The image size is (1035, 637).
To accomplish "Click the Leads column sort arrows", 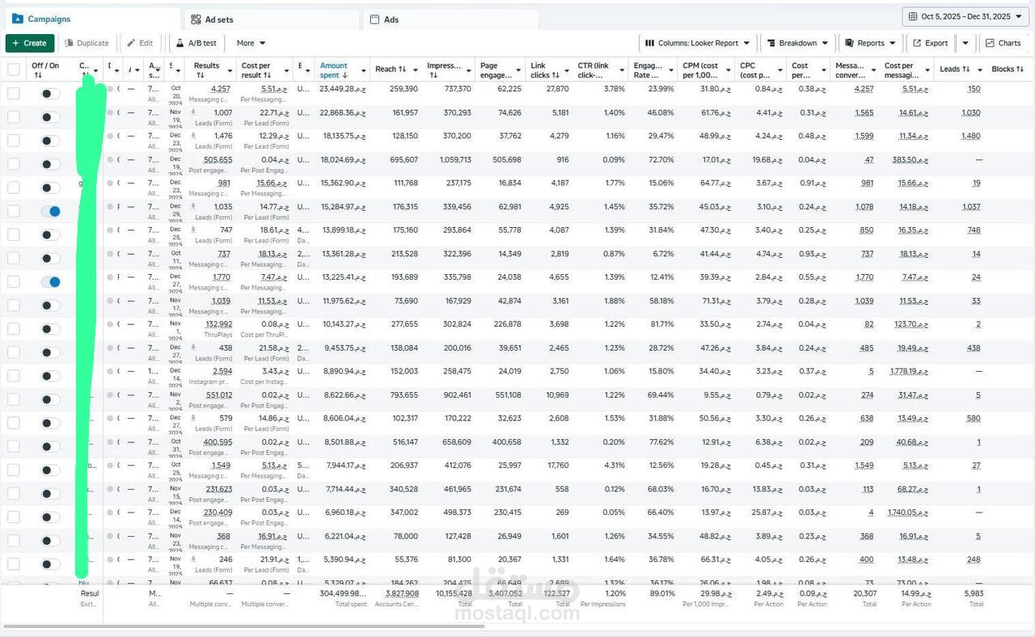I will (x=966, y=70).
